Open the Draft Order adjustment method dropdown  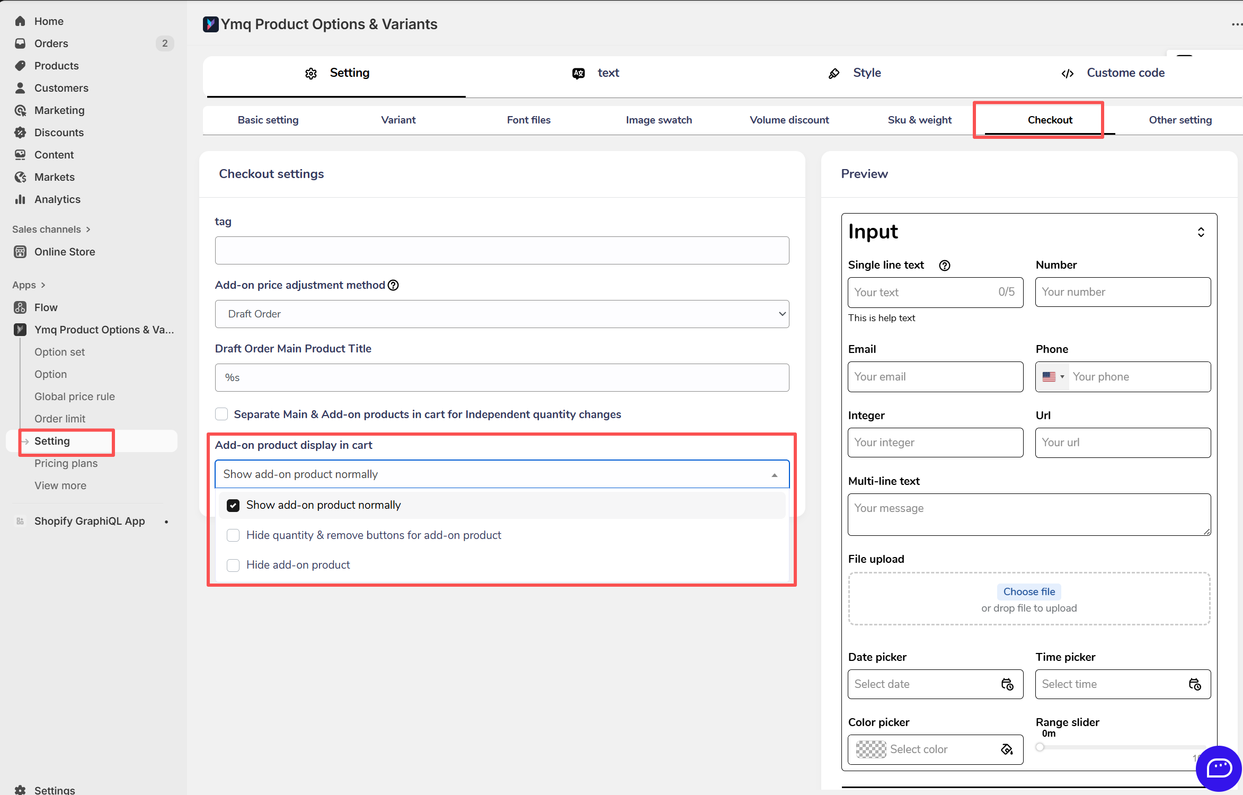click(x=502, y=314)
